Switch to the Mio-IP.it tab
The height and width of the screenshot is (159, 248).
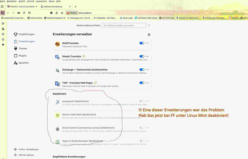[22, 7]
